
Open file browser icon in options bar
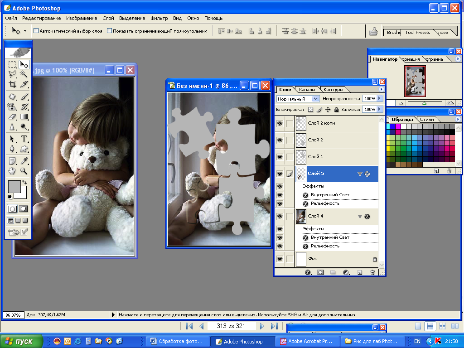[373, 31]
